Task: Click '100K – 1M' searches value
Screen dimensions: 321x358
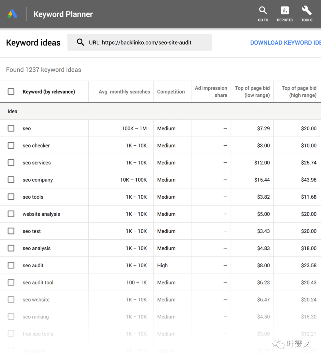Action: 134,128
